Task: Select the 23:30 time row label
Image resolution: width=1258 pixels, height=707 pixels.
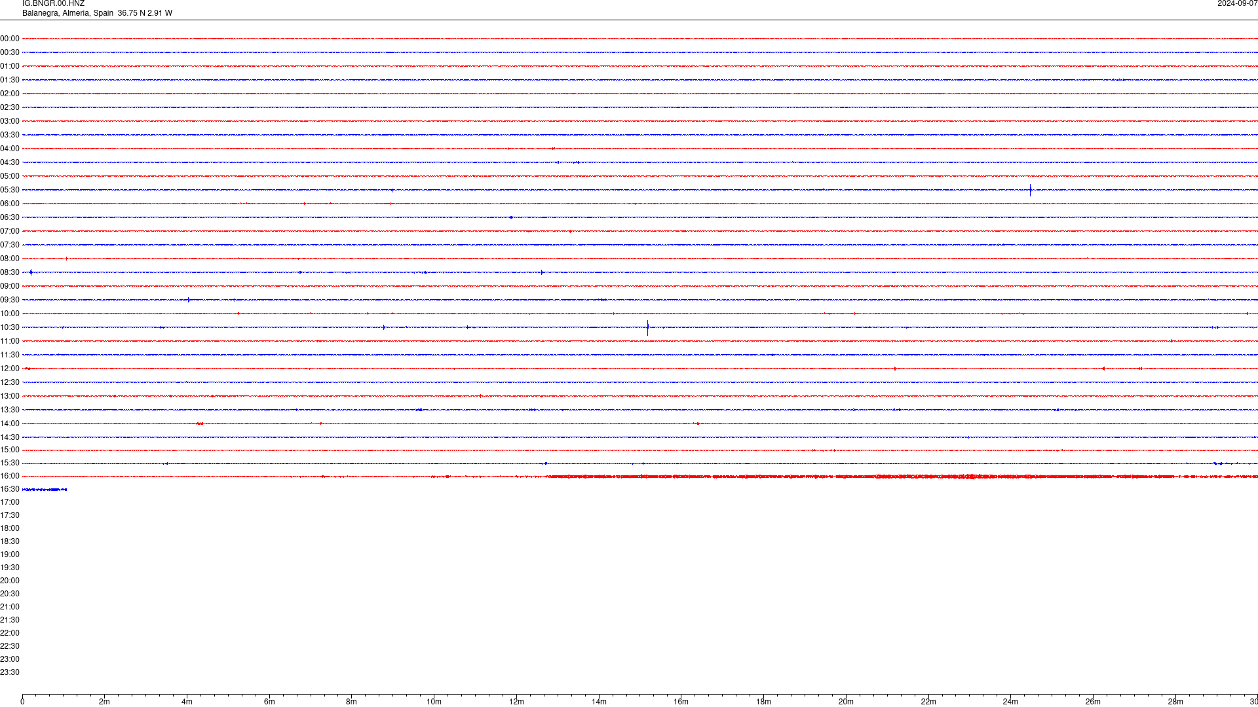Action: click(x=10, y=672)
